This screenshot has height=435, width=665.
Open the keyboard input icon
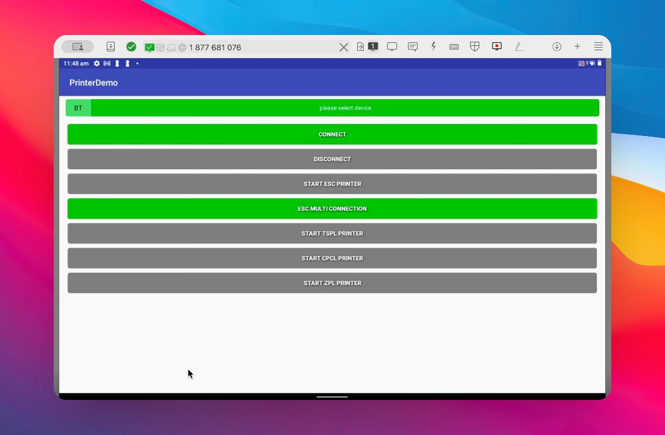tap(454, 47)
